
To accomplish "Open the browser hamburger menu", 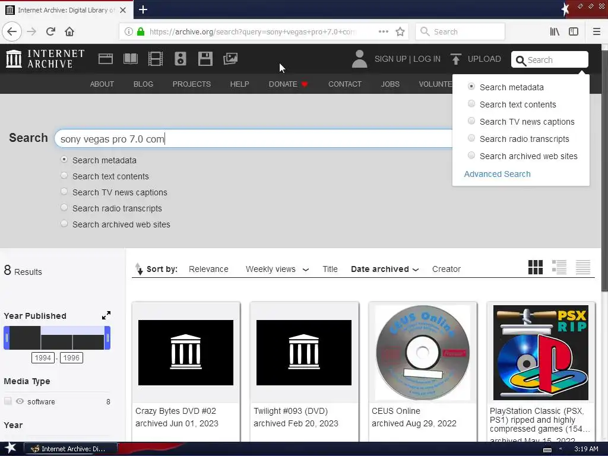I will (x=597, y=31).
